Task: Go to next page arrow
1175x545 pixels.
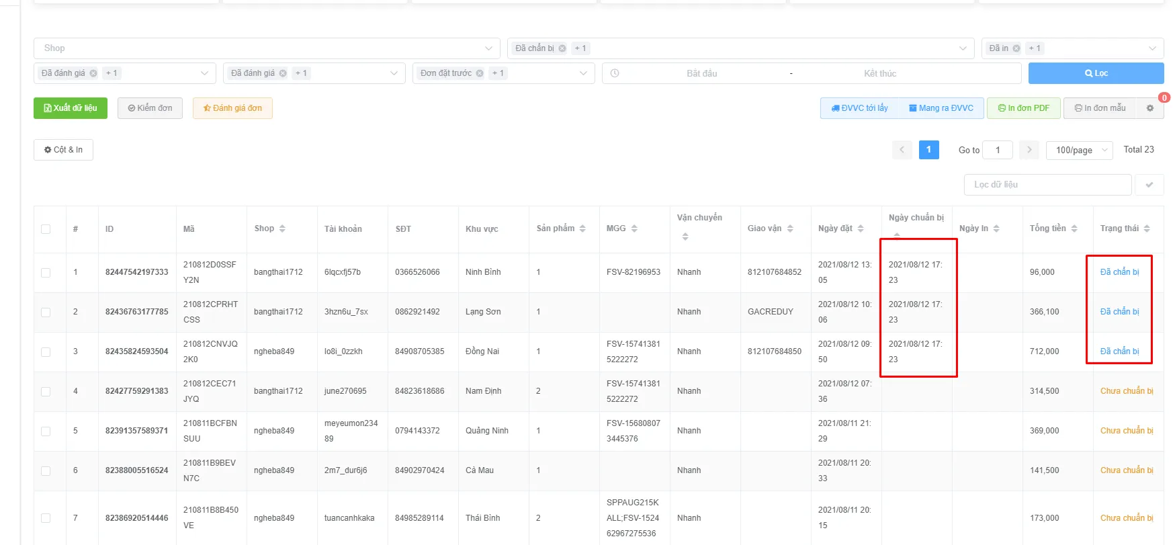Action: pos(1029,150)
